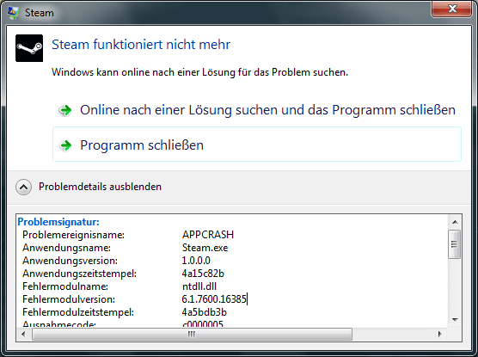Screen dimensions: 478x357
Task: Click the version value 1.0.0.0
Action: (x=196, y=261)
